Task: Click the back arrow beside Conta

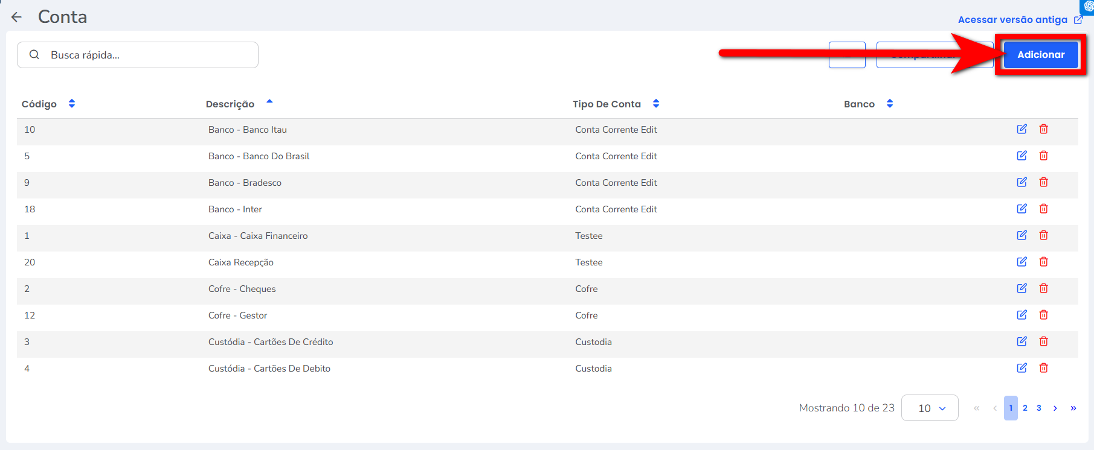Action: pos(17,17)
